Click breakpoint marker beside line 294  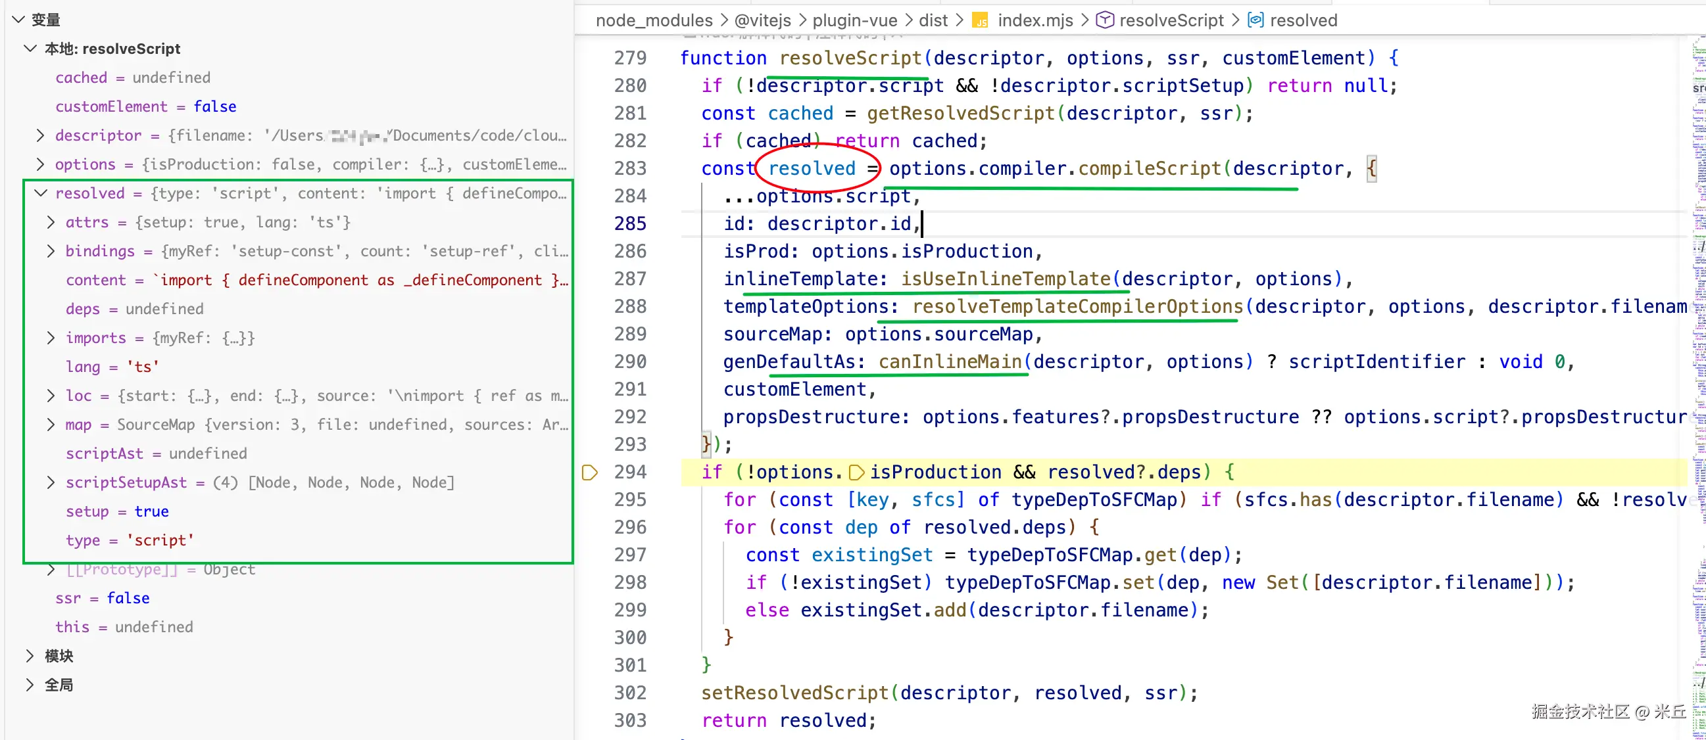coord(589,473)
